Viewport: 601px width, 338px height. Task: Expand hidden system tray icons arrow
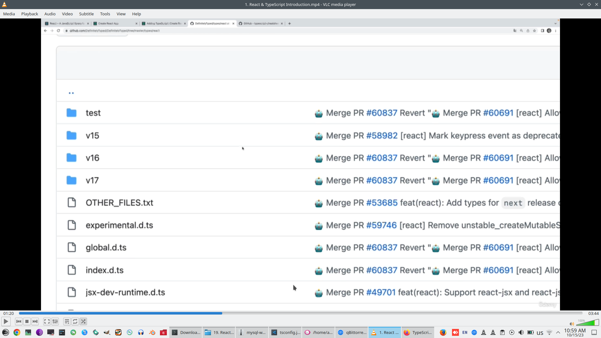558,332
